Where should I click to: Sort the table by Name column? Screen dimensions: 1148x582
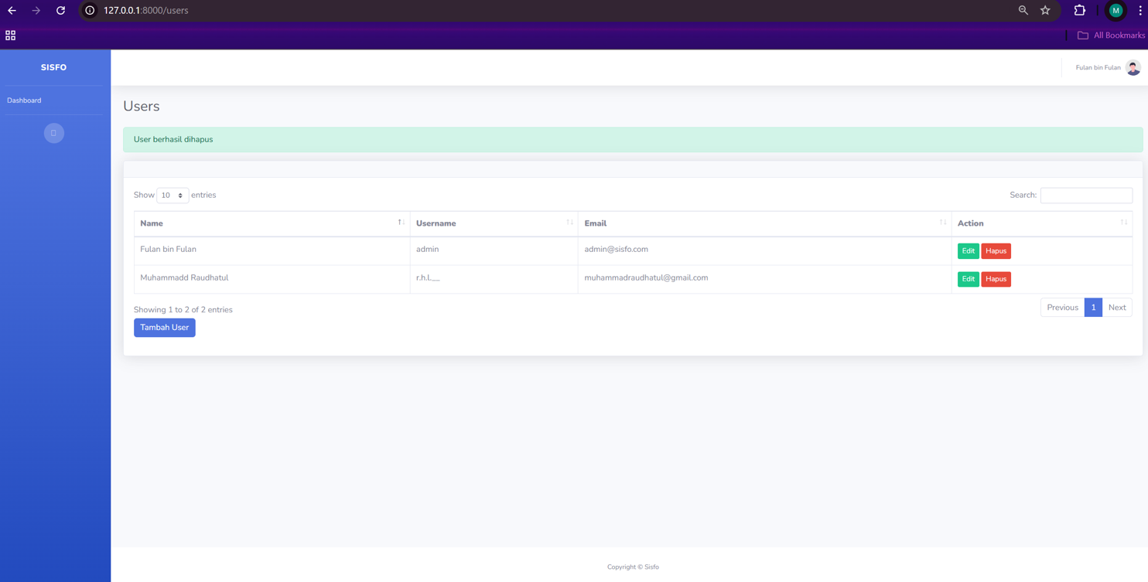tap(272, 223)
